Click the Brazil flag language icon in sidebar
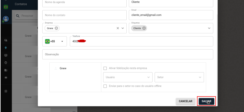Viewport: 244px width, 112px height. click(6, 7)
